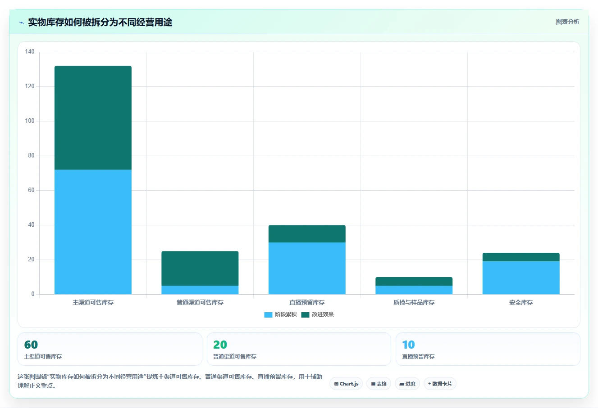This screenshot has height=408, width=598.
Task: Click the chart title 实物库存如何被拆分为不同经营用途
Action: click(x=100, y=22)
